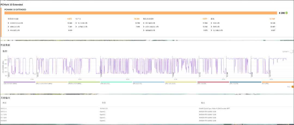294x125 pixels.
Task: Click the 常用基本功能 category heading
Action: [x=13, y=19]
